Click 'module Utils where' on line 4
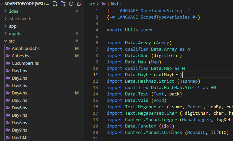 (130, 30)
